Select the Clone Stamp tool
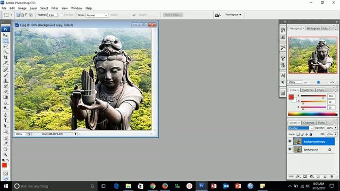This screenshot has width=340, height=191. (5, 81)
